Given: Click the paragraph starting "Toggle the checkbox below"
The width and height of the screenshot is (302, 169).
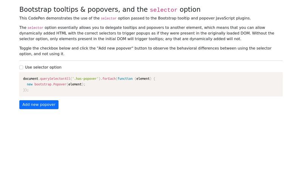Looking at the screenshot, I should pyautogui.click(x=145, y=51).
